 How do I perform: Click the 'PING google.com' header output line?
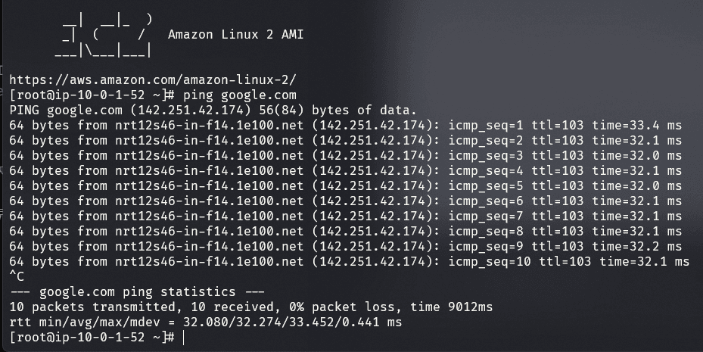pyautogui.click(x=213, y=110)
